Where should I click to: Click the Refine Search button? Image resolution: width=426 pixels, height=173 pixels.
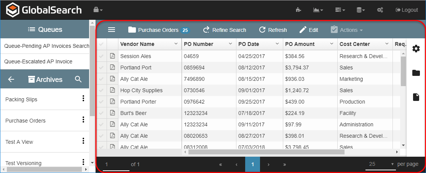[225, 30]
